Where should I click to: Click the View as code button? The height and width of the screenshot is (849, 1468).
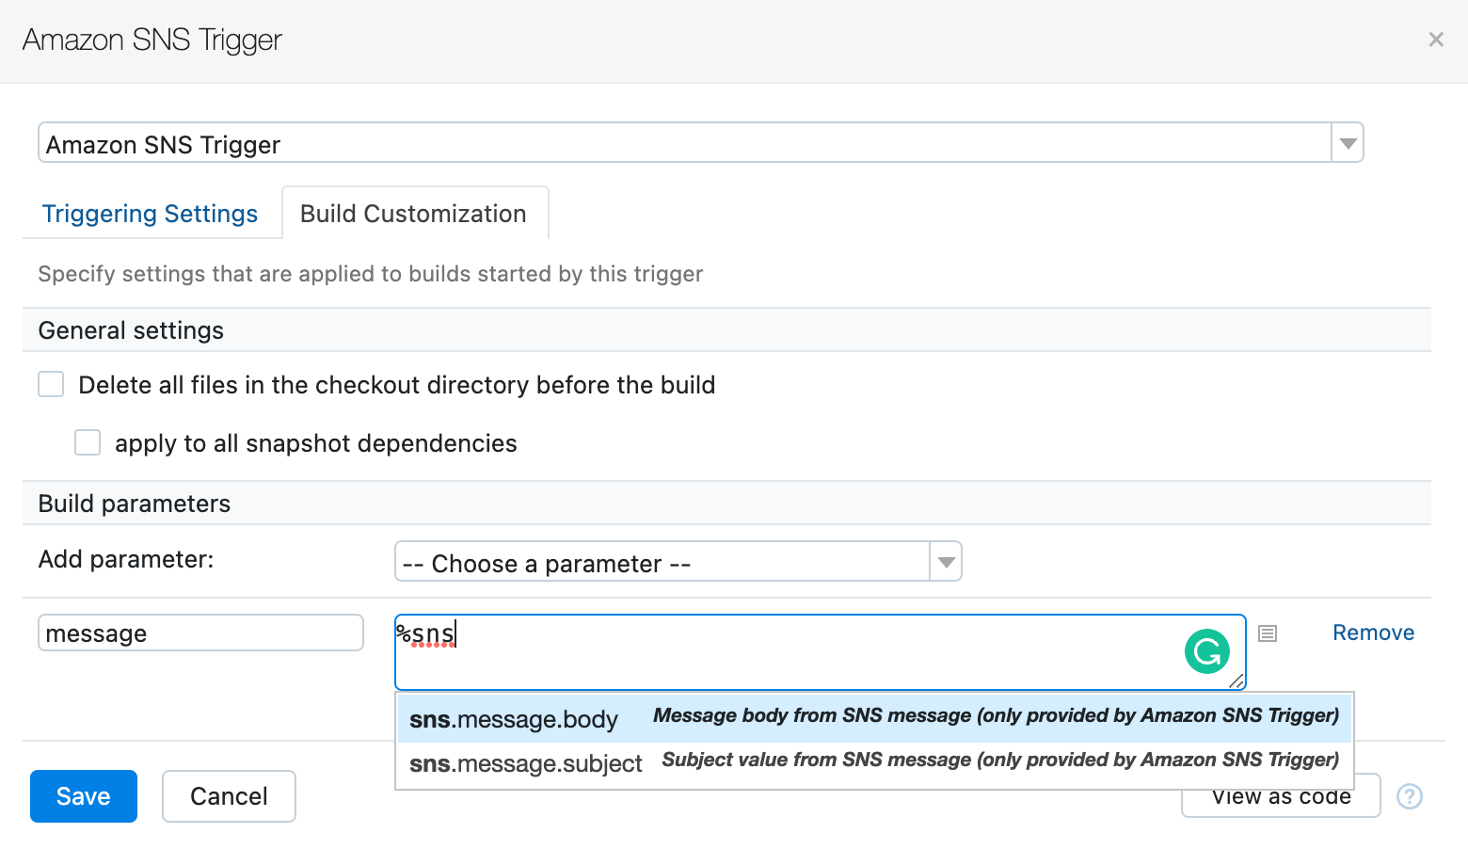point(1280,798)
